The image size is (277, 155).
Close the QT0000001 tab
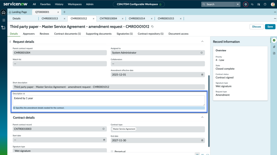click(x=58, y=12)
